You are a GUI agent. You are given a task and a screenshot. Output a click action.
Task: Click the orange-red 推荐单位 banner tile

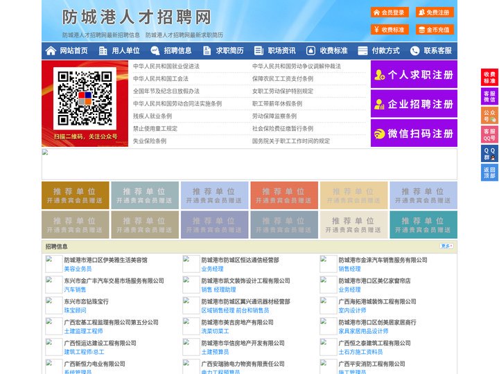pyautogui.click(x=284, y=195)
